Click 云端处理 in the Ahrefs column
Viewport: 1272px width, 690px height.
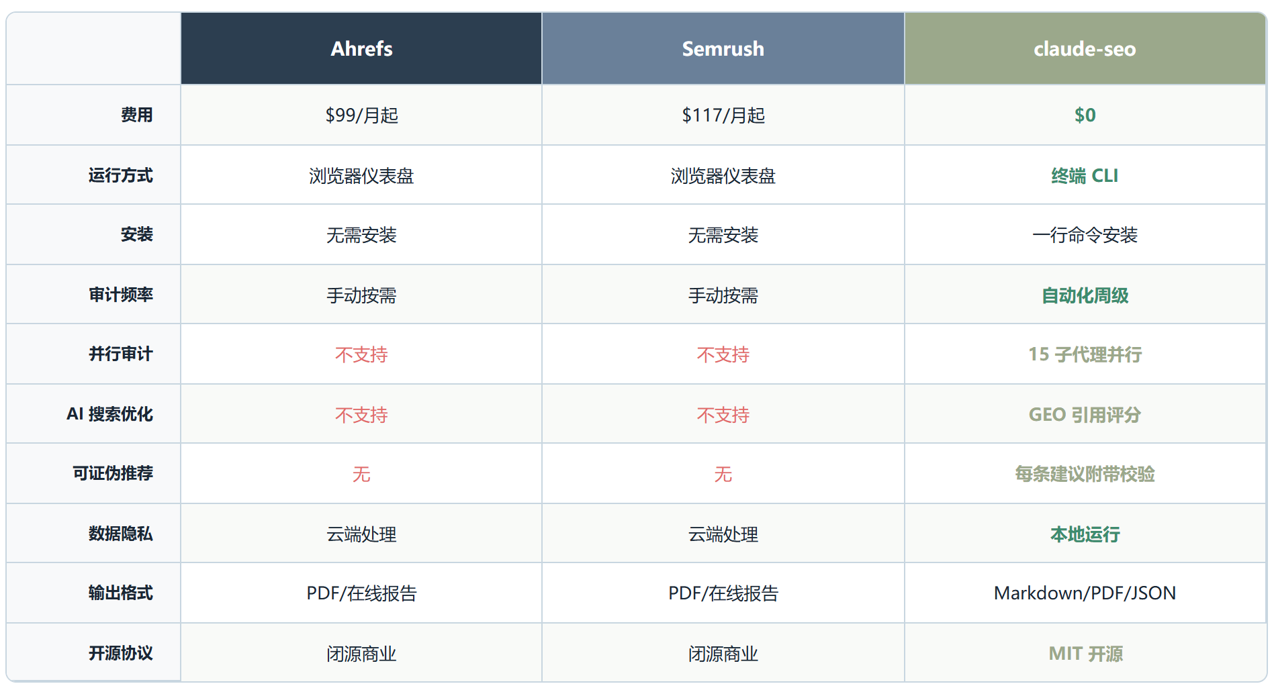point(361,534)
